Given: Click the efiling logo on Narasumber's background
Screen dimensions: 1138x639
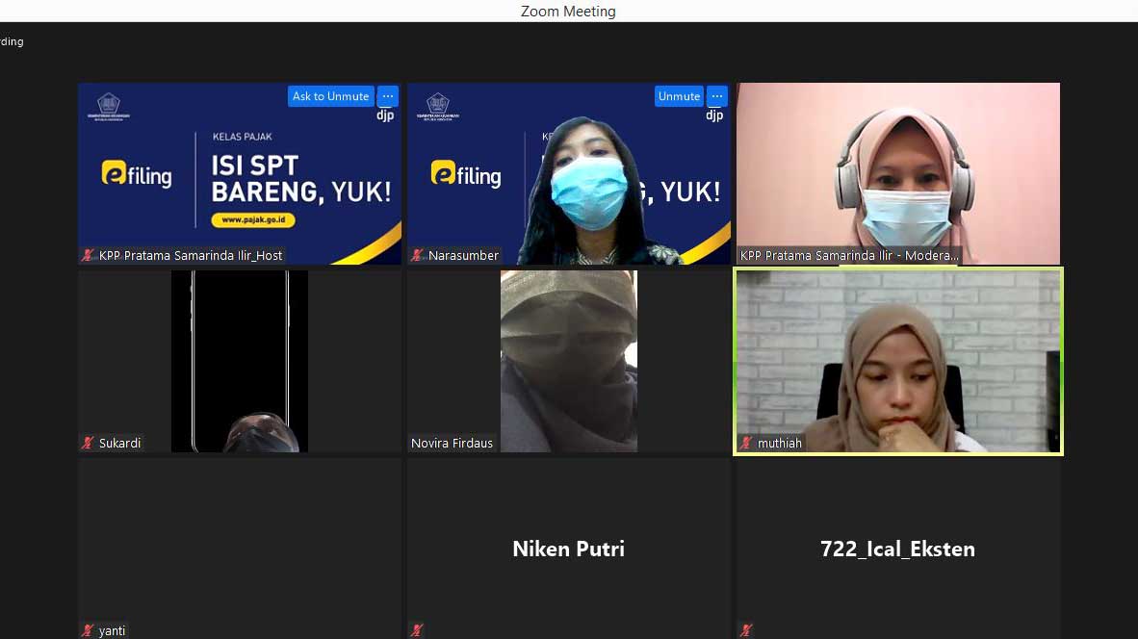Looking at the screenshot, I should [466, 174].
